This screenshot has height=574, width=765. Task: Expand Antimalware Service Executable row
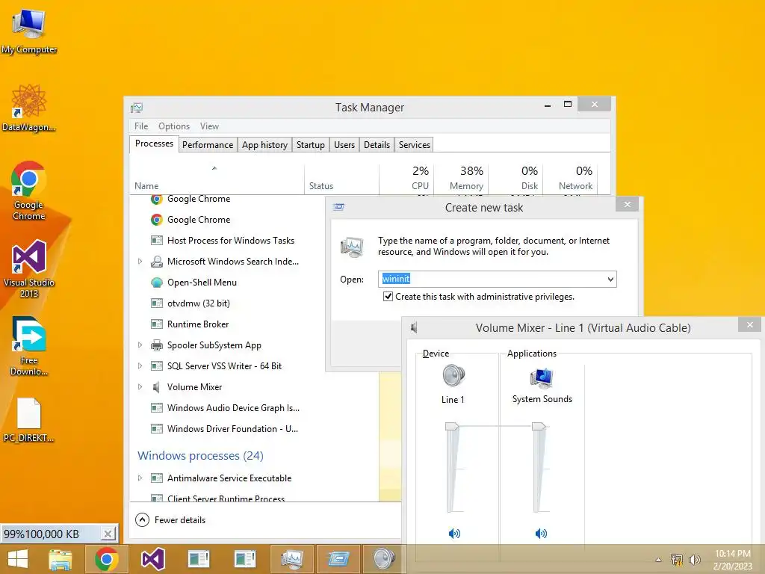click(140, 478)
